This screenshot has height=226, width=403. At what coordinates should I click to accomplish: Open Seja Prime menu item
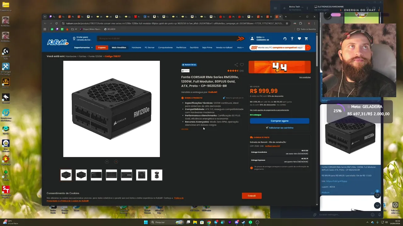pyautogui.click(x=207, y=48)
